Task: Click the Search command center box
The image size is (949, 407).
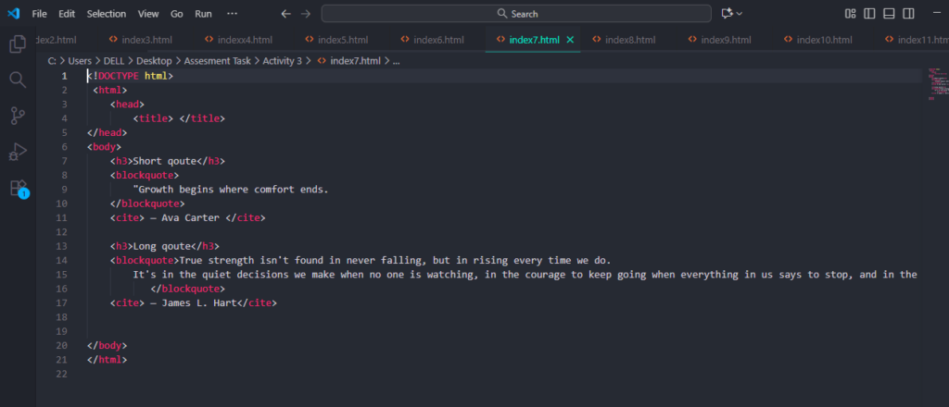Action: click(x=516, y=14)
